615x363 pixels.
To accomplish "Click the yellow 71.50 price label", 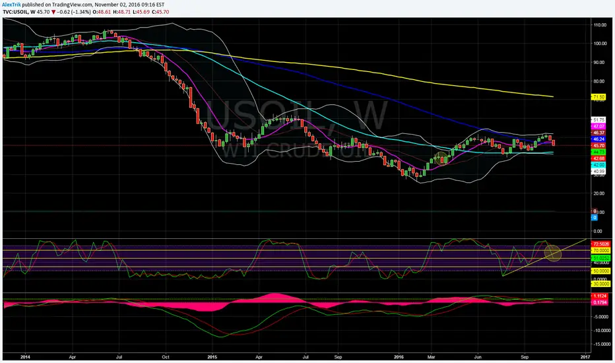I will tap(599, 97).
